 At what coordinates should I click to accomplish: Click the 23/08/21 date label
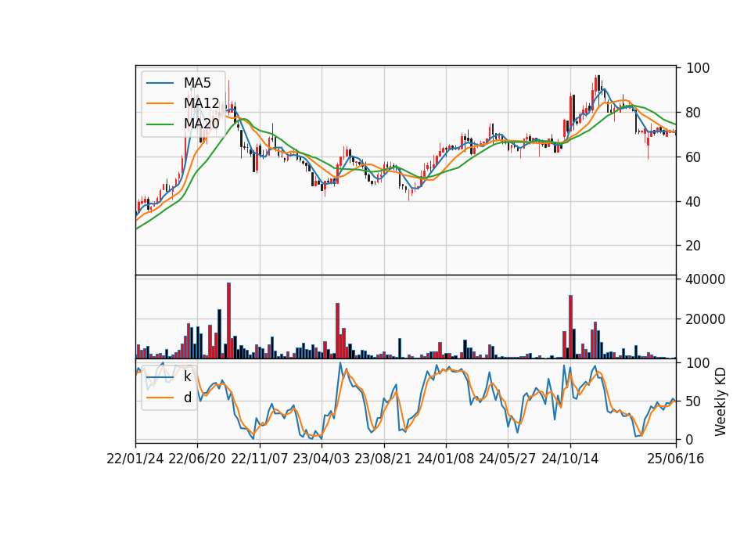[x=383, y=459]
